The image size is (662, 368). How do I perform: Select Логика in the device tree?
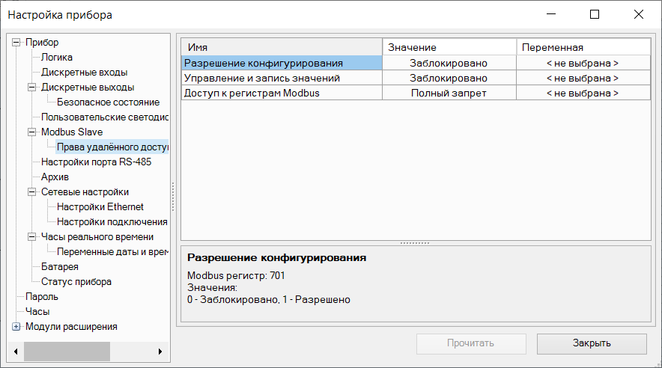pos(57,58)
